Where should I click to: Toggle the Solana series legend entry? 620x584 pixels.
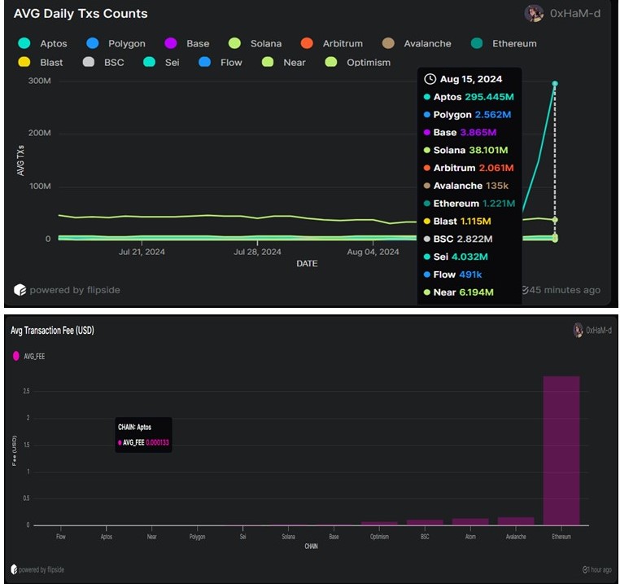[x=255, y=43]
